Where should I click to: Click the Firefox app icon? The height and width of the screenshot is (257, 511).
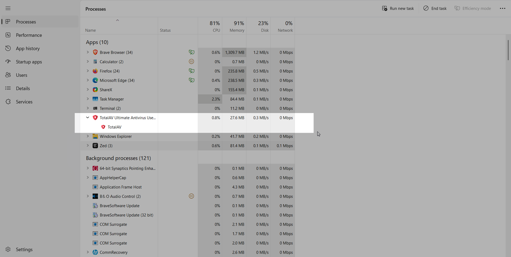(x=95, y=71)
